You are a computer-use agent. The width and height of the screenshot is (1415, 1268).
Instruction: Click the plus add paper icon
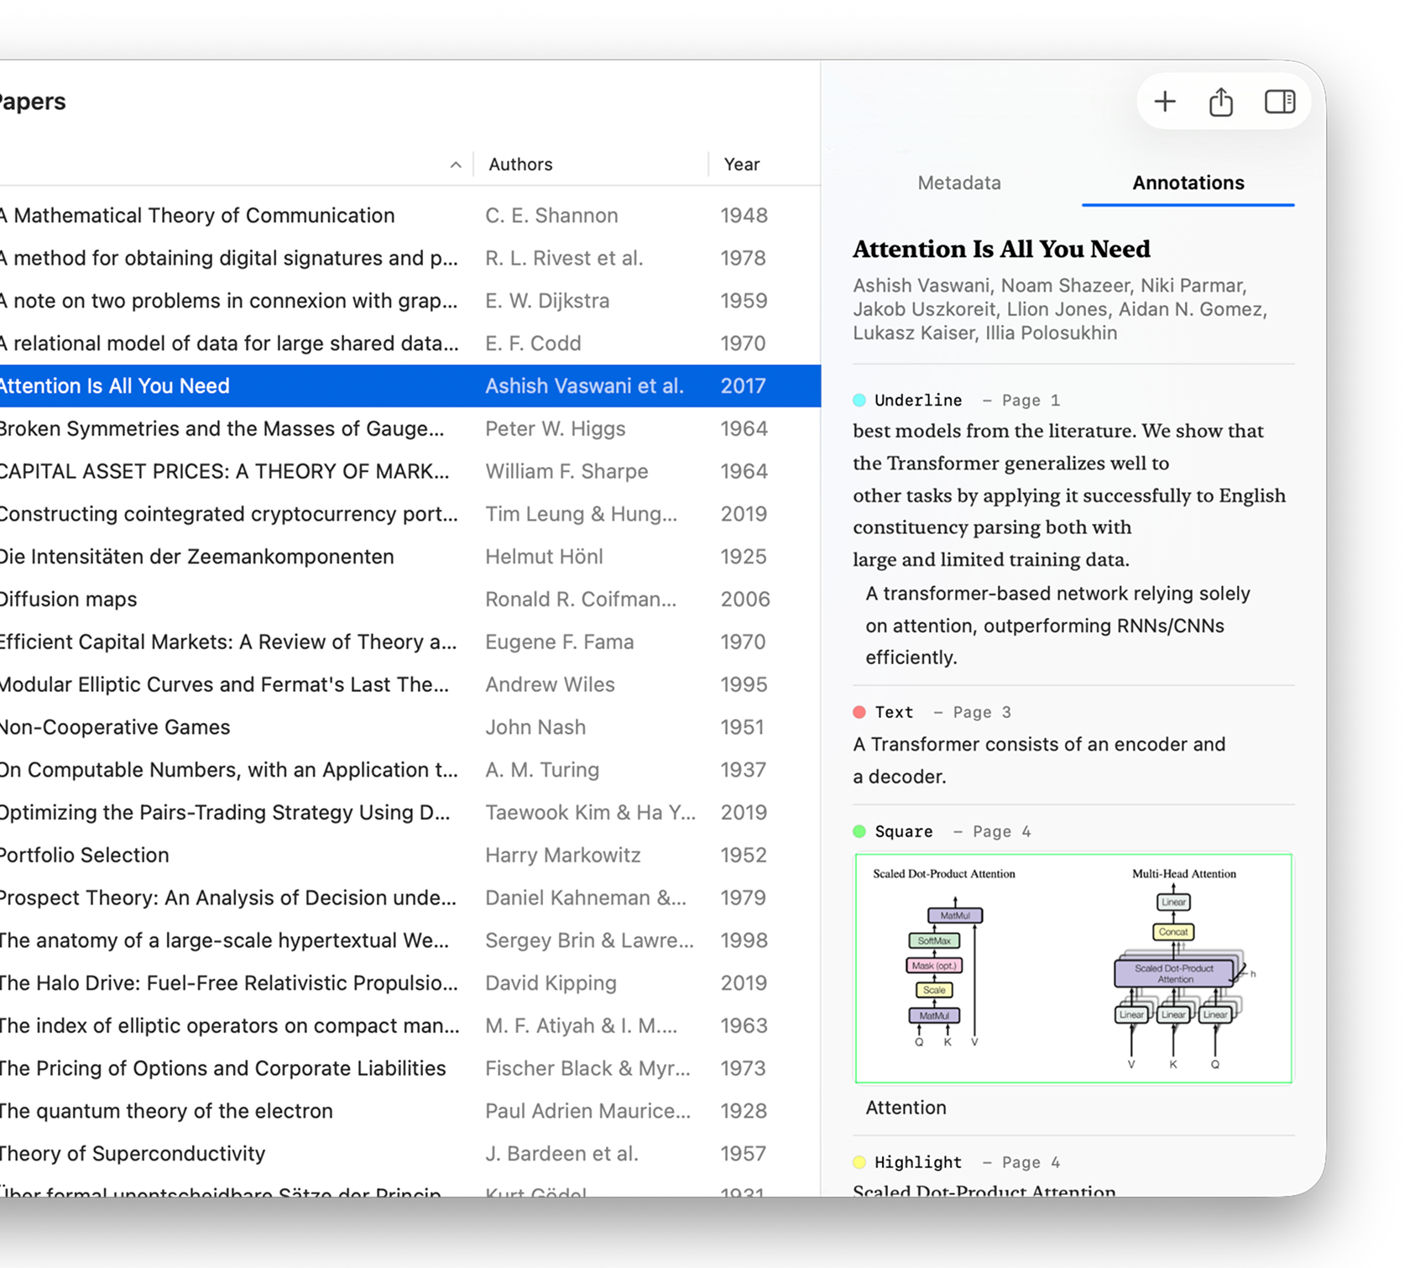[x=1165, y=102]
